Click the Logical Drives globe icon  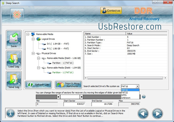pos(39,39)
